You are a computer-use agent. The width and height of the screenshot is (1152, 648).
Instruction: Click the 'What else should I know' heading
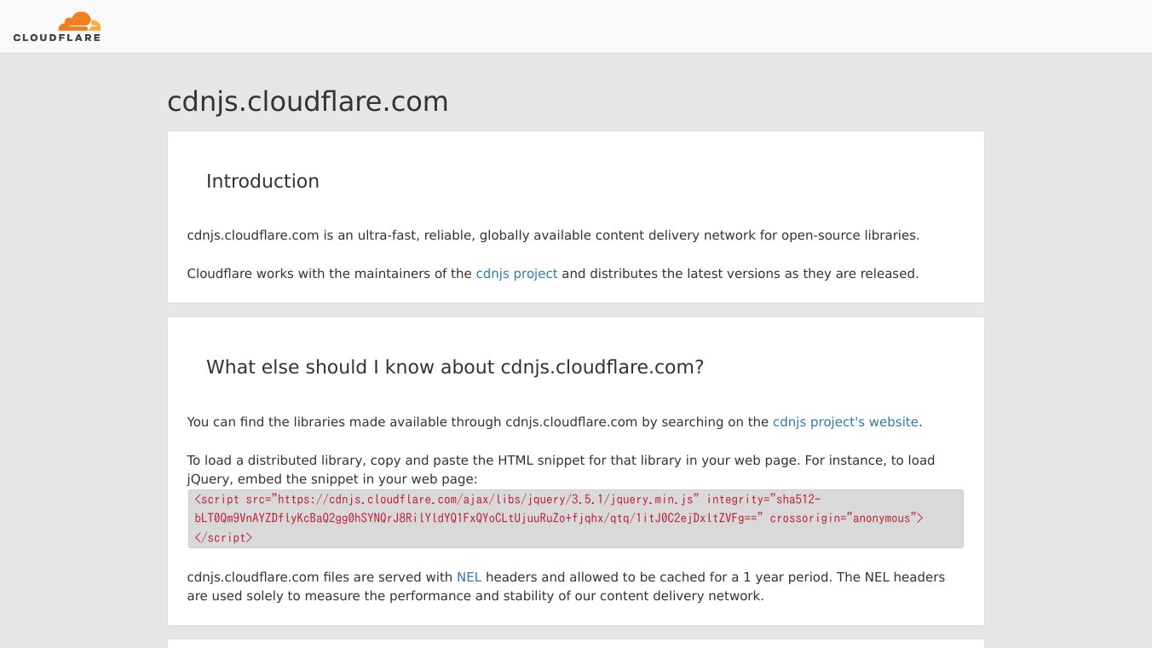coord(455,367)
